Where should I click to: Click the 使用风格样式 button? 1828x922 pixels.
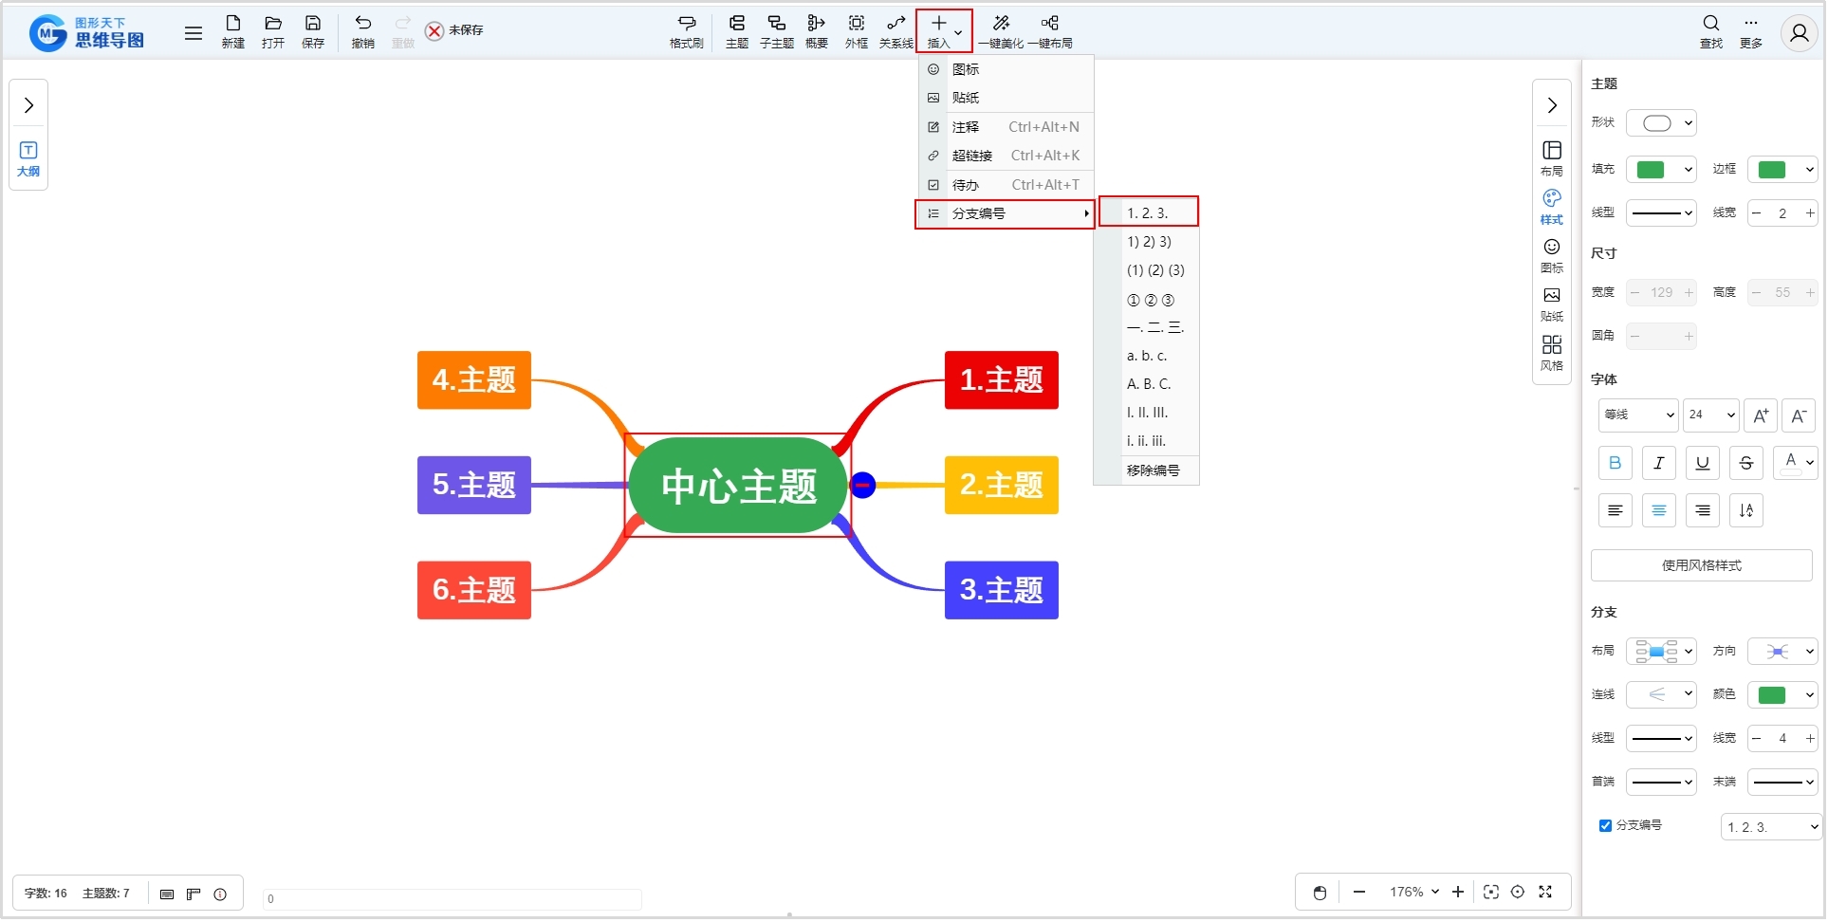(1701, 565)
